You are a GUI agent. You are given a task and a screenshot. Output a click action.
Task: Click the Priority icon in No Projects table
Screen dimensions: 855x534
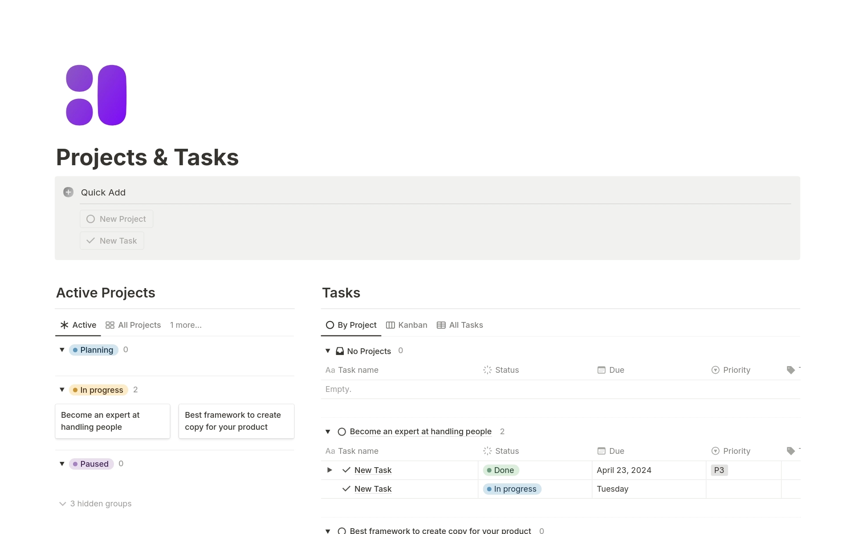point(716,370)
